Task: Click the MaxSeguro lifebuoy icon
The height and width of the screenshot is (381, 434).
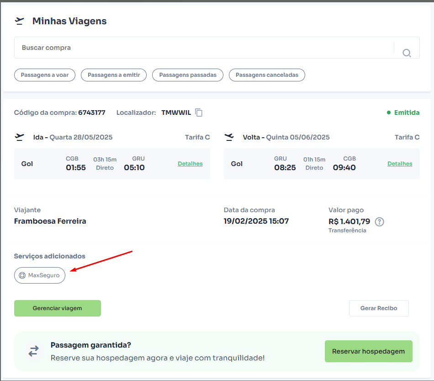Action: point(22,275)
